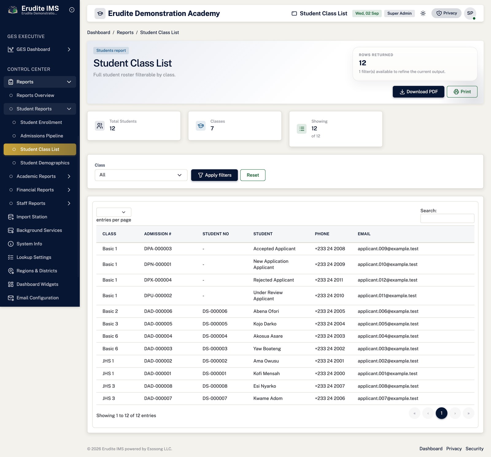This screenshot has width=491, height=457.
Task: Click the Dashboard Widgets grid icon
Action: click(11, 284)
